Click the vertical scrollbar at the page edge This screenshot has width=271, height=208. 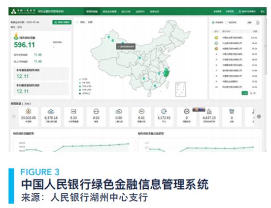point(265,47)
